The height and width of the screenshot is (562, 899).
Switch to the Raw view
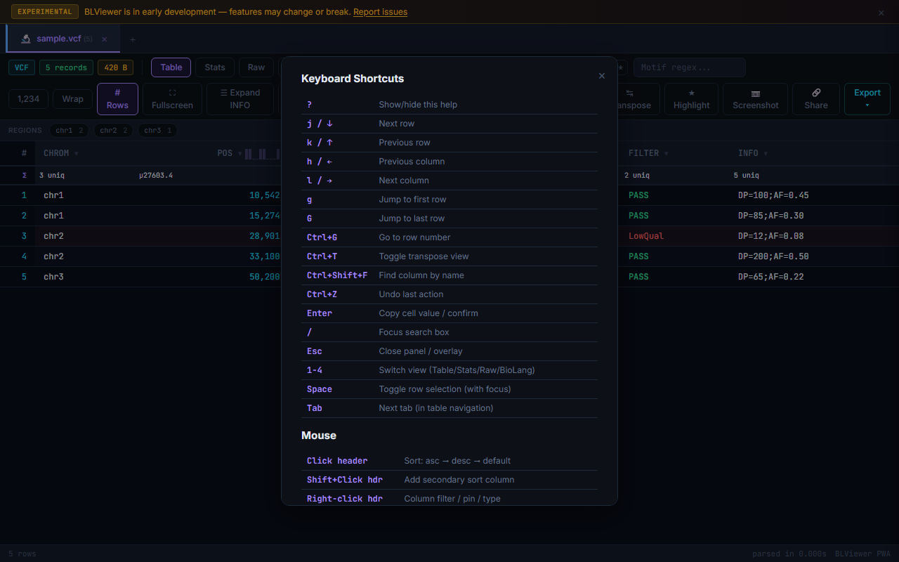coord(256,67)
